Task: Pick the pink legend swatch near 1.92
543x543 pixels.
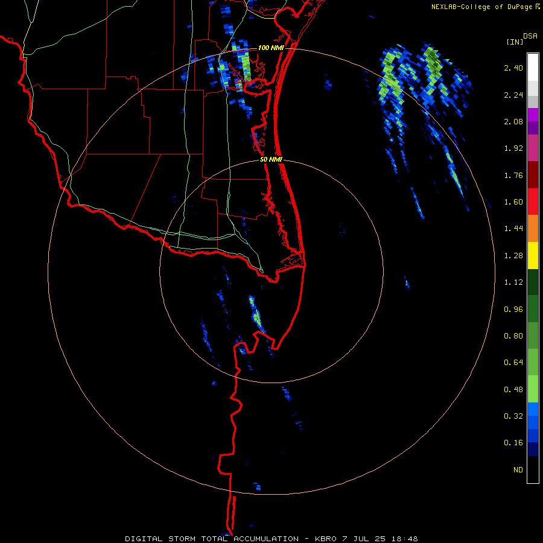Action: click(x=533, y=148)
